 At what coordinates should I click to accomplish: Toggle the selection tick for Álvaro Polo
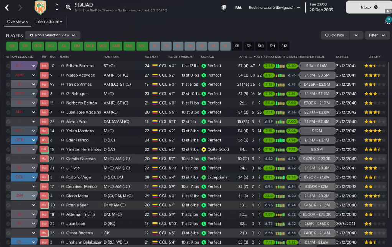pos(8,121)
